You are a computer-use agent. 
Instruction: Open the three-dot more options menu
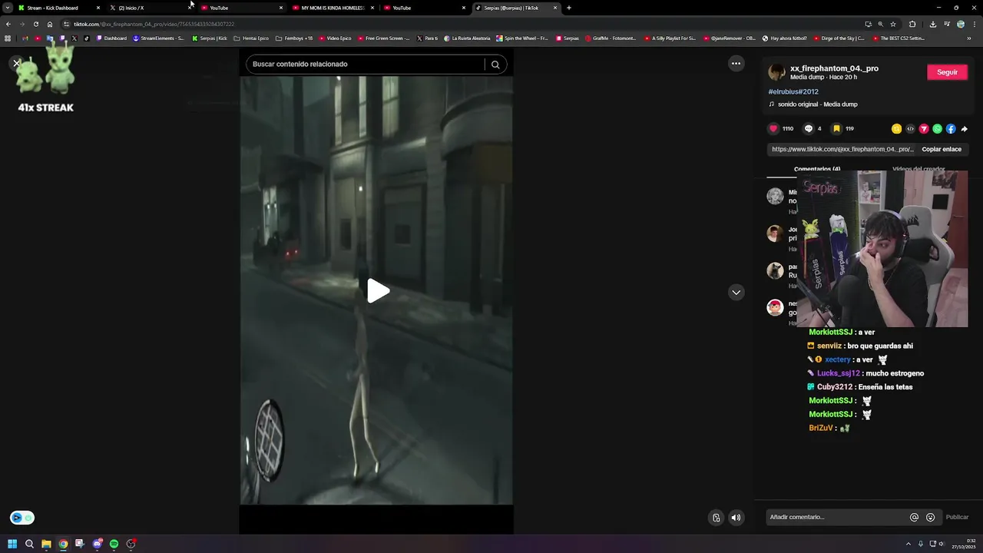(x=736, y=64)
